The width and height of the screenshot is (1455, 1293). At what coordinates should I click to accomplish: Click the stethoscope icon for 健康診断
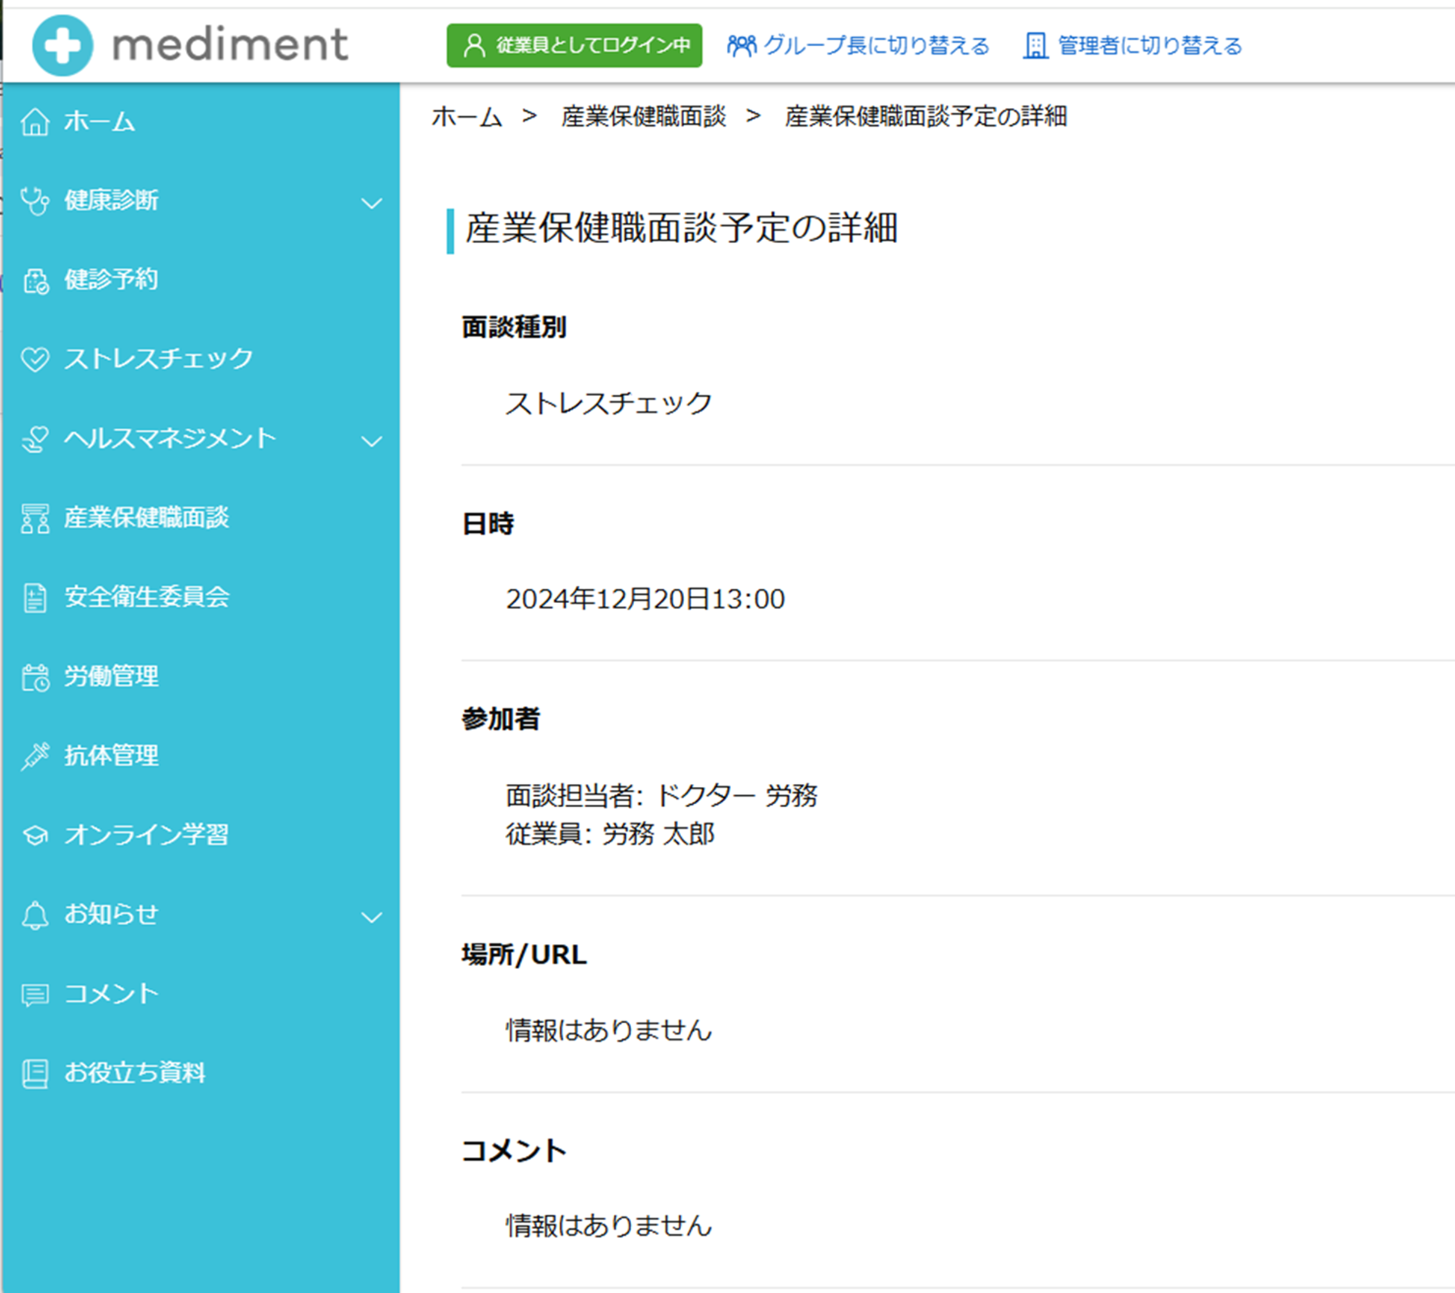[x=35, y=201]
